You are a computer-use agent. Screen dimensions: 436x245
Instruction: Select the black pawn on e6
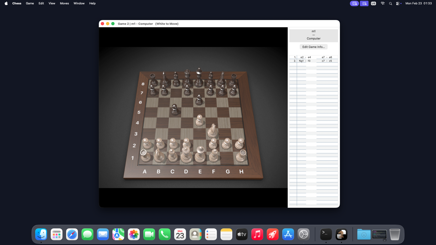click(199, 100)
